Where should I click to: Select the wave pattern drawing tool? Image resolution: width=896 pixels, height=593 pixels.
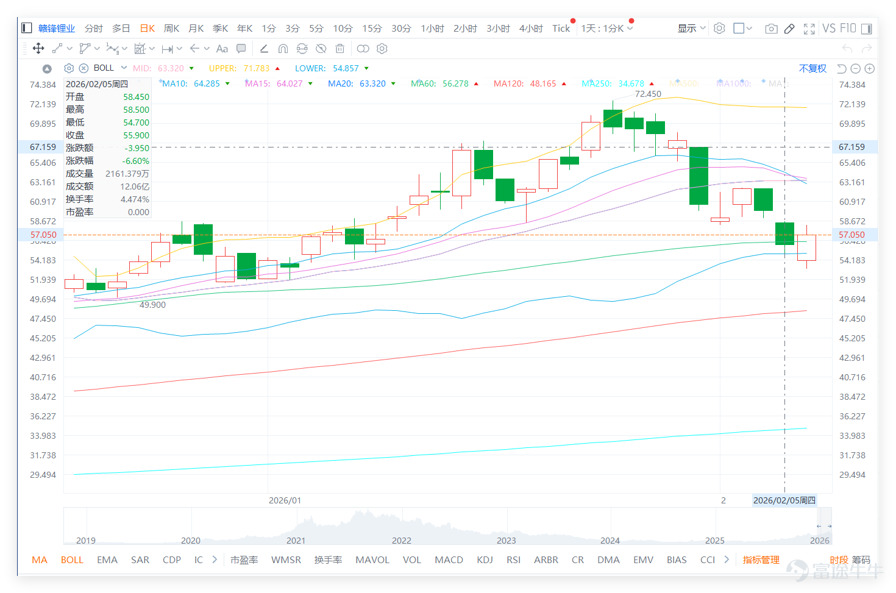[x=112, y=48]
